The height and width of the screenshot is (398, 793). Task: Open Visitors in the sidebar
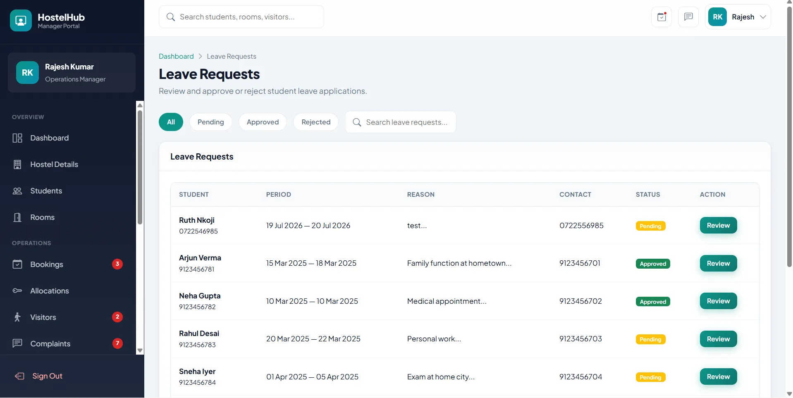click(x=68, y=317)
